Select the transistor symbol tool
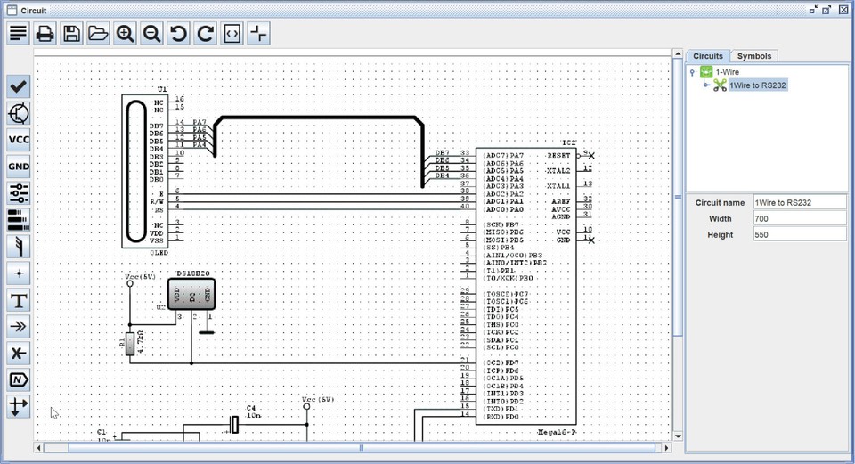This screenshot has width=855, height=464. (x=18, y=113)
